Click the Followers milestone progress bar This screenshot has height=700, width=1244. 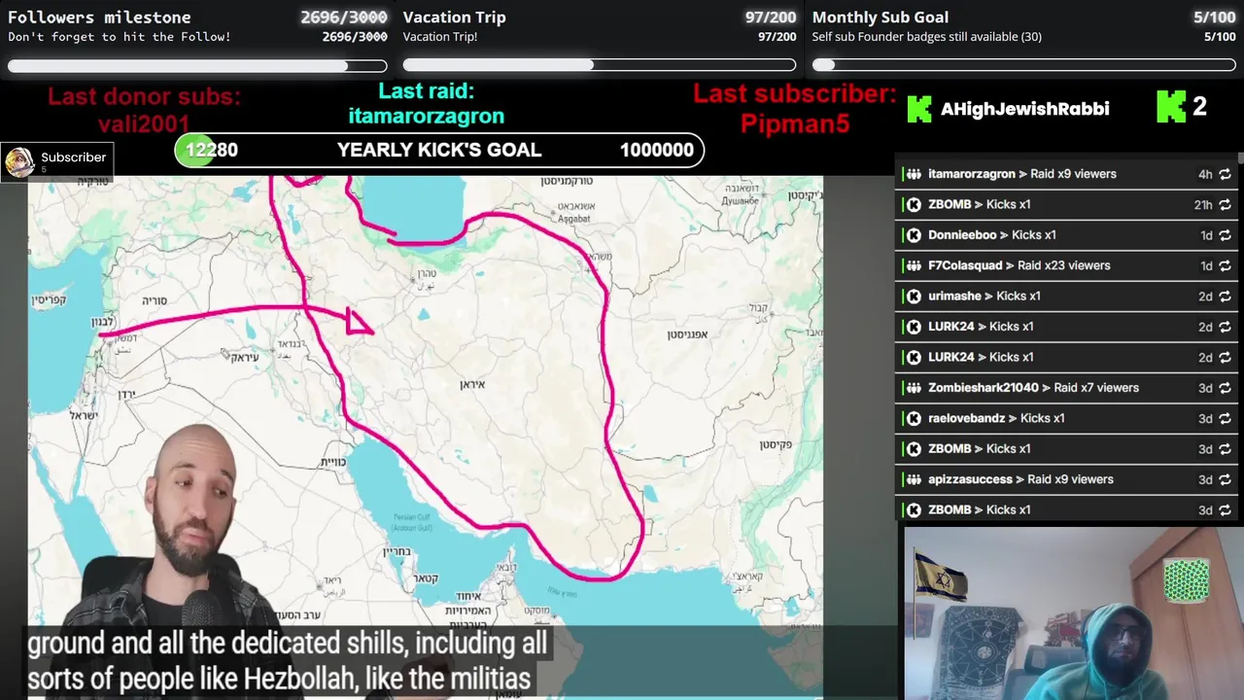point(197,66)
